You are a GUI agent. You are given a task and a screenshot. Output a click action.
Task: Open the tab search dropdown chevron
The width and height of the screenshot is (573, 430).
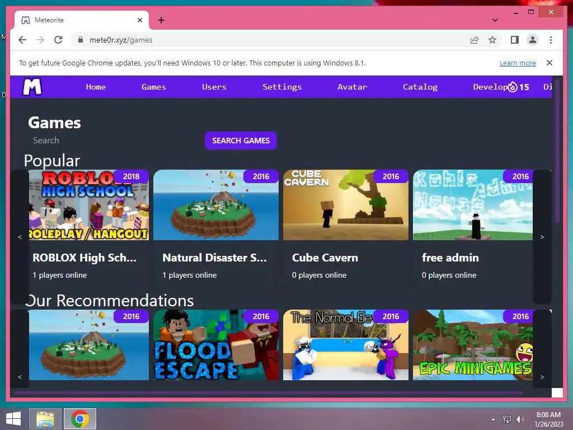pos(495,20)
